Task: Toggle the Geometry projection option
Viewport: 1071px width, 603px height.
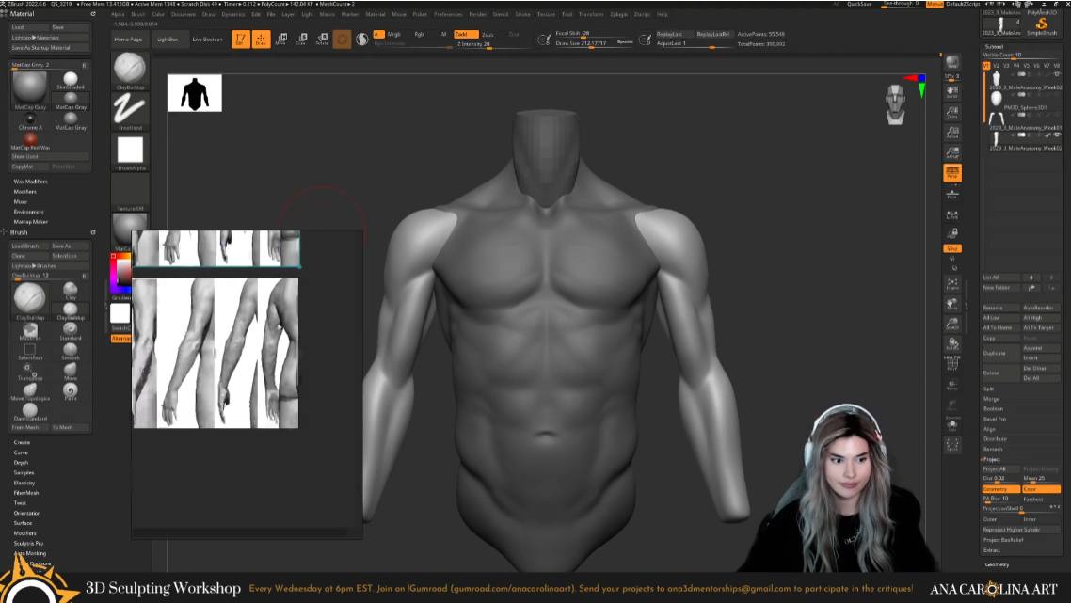Action: (1000, 489)
